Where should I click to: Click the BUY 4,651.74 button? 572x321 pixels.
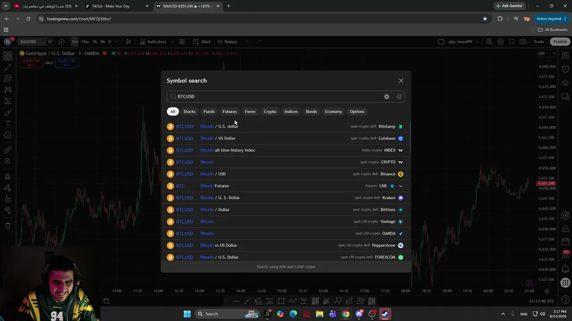pos(67,63)
